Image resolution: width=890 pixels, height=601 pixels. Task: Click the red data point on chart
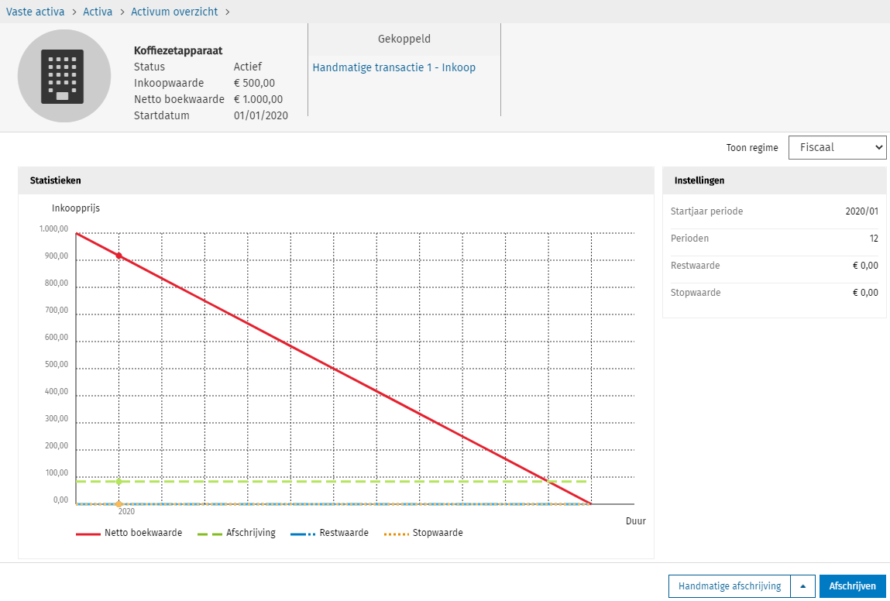[119, 256]
